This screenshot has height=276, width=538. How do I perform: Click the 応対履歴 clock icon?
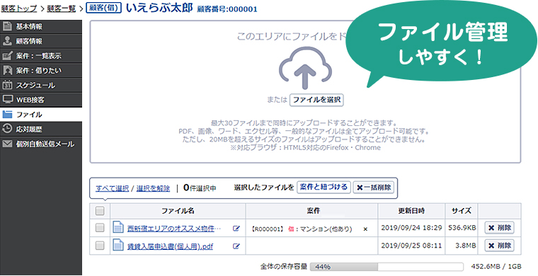click(7, 130)
